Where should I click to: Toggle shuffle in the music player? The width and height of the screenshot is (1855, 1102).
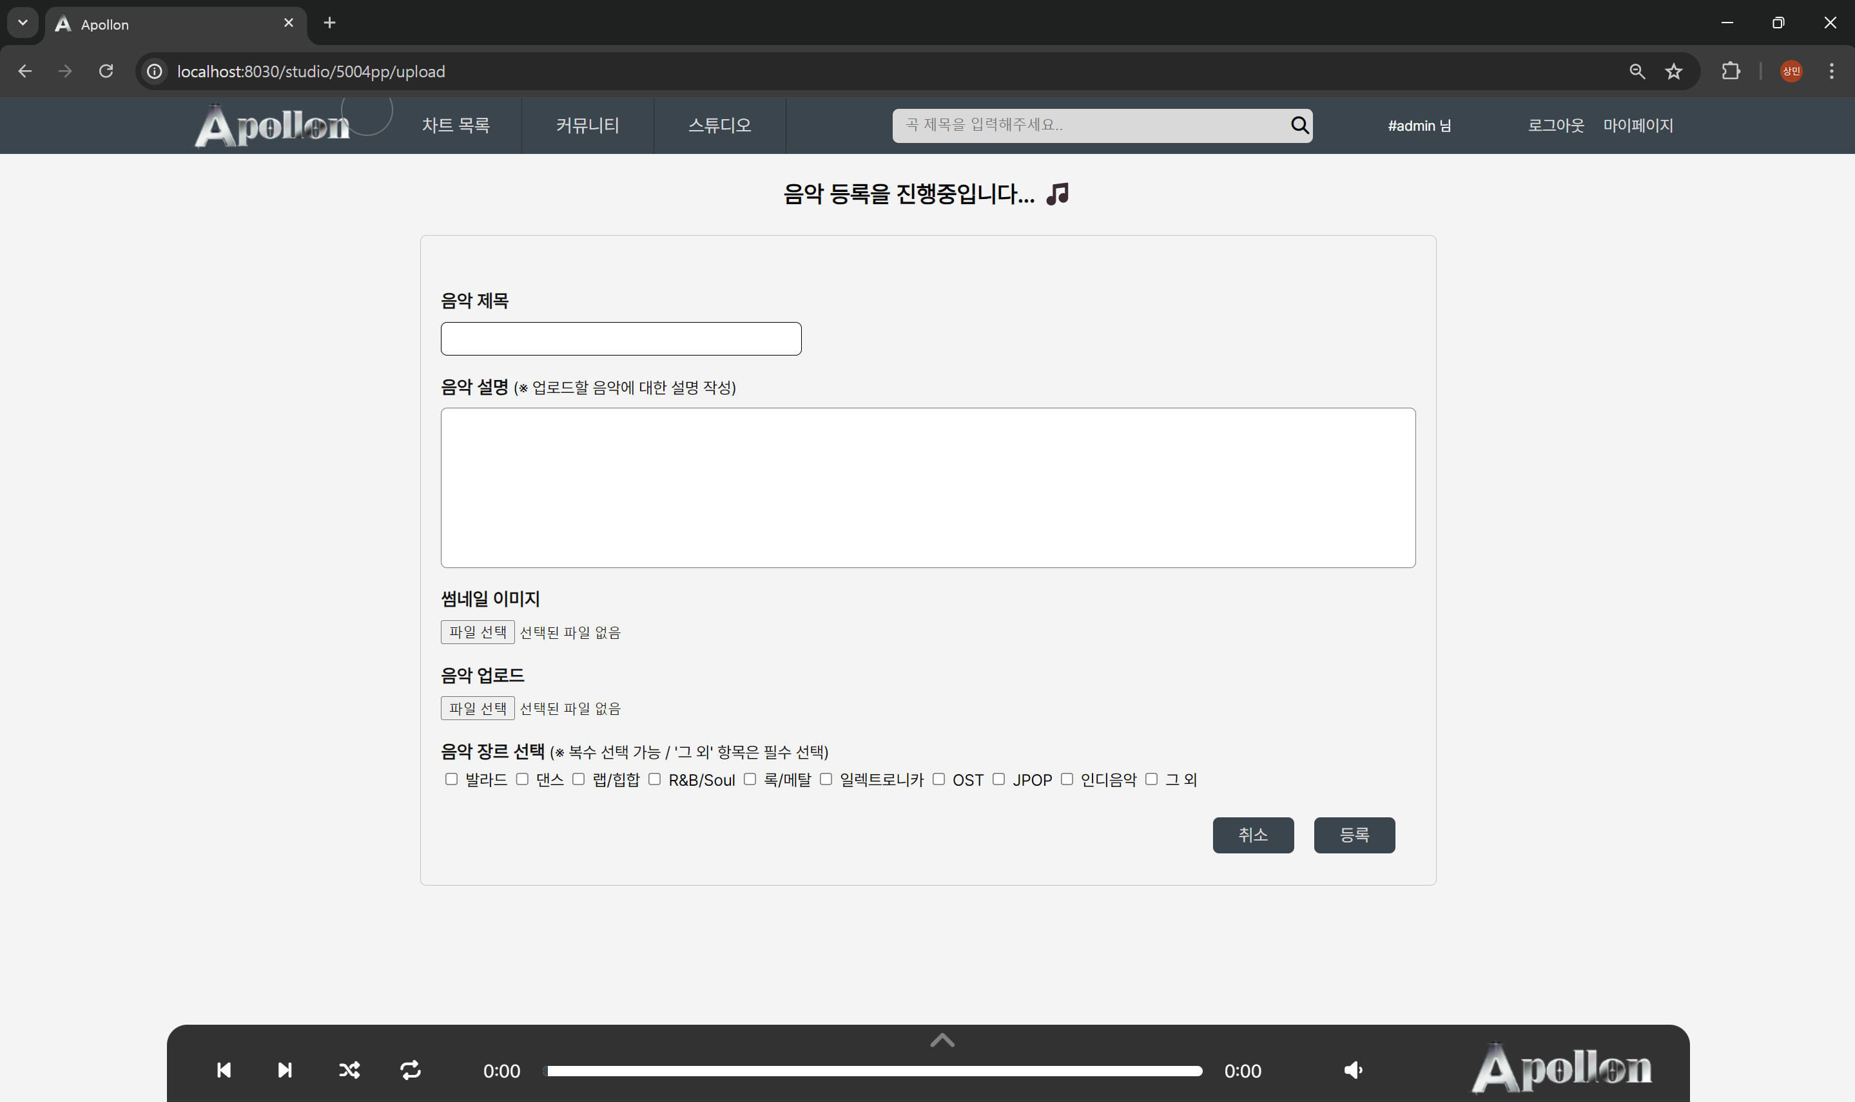click(x=349, y=1070)
